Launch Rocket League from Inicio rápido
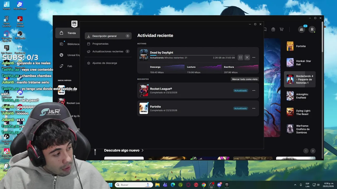Image resolution: width=337 pixels, height=189 pixels. [69, 102]
